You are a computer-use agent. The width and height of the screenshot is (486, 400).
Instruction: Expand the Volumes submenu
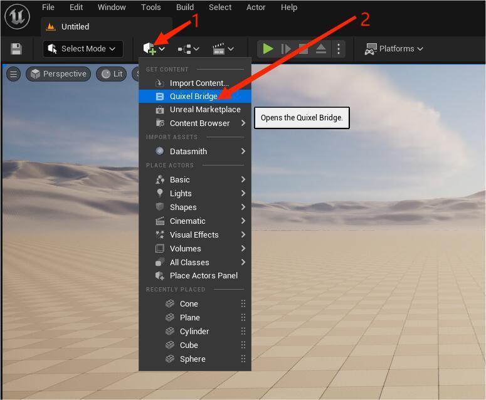(195, 248)
